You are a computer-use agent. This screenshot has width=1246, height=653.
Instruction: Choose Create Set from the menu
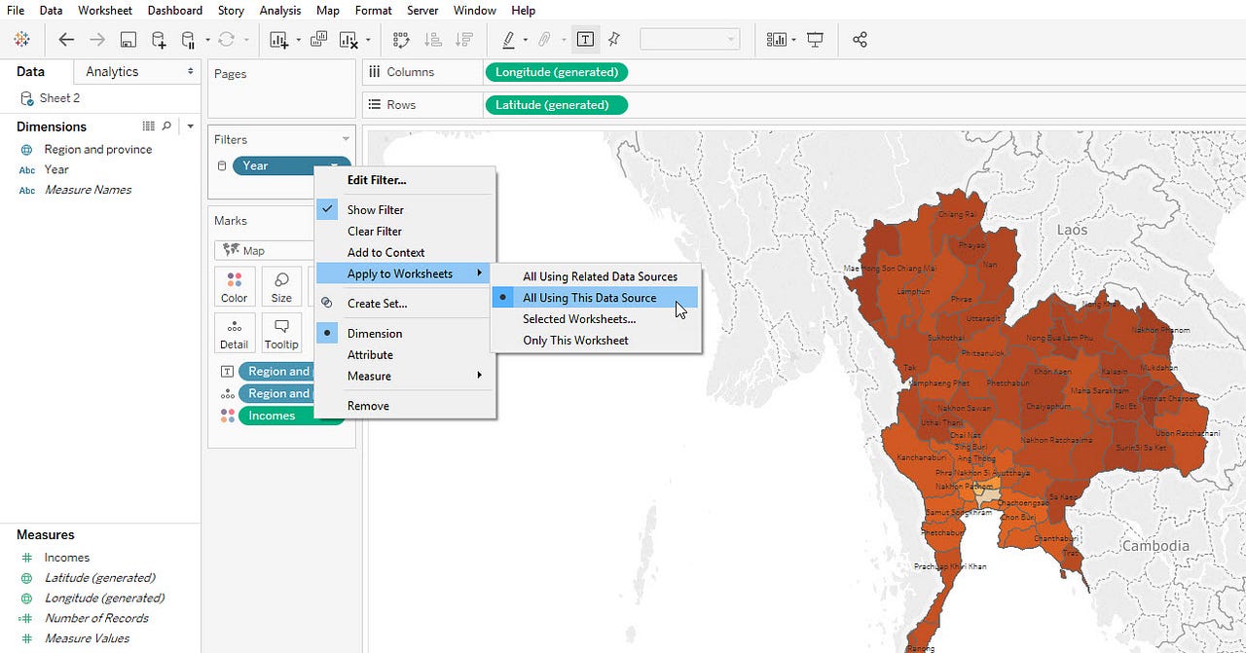[x=375, y=303]
